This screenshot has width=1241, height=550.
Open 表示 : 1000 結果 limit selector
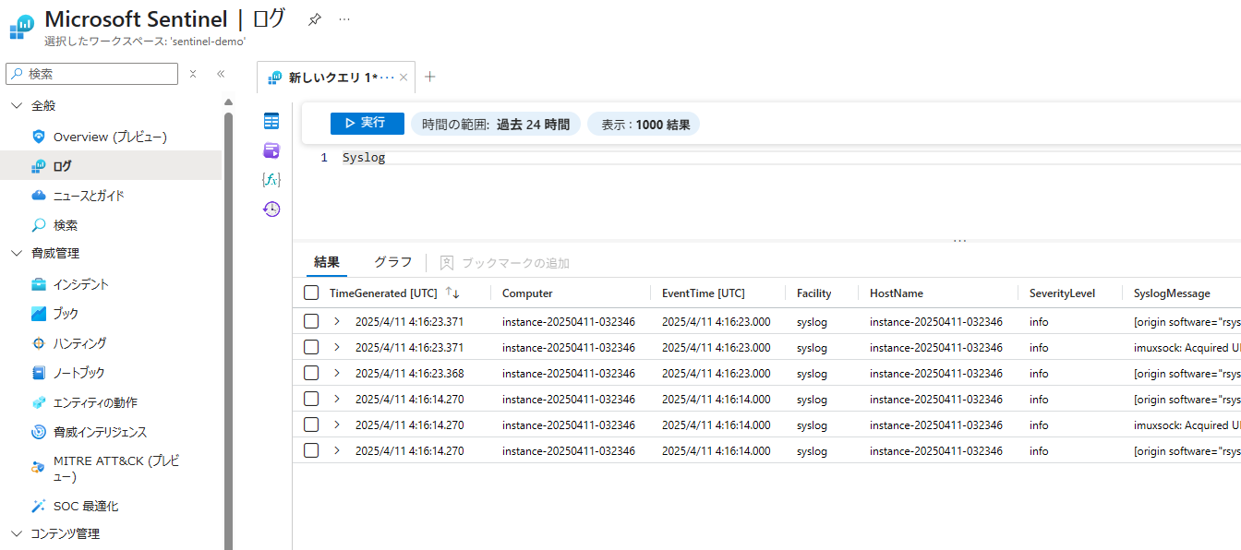point(645,124)
